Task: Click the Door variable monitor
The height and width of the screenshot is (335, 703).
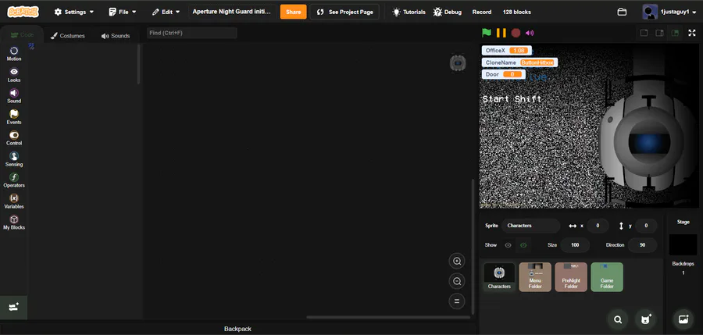Action: [504, 74]
